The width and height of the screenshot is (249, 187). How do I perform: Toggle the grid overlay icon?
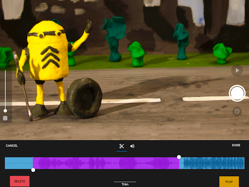pyautogui.click(x=5, y=118)
